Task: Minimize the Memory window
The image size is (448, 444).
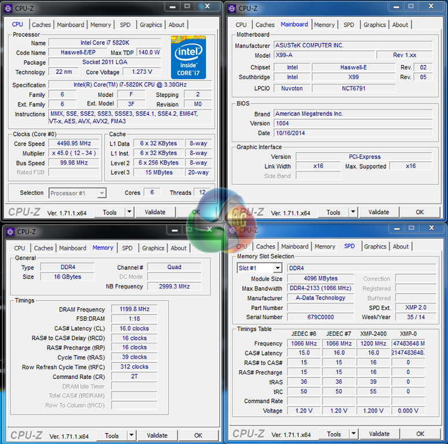Action: pyautogui.click(x=175, y=230)
